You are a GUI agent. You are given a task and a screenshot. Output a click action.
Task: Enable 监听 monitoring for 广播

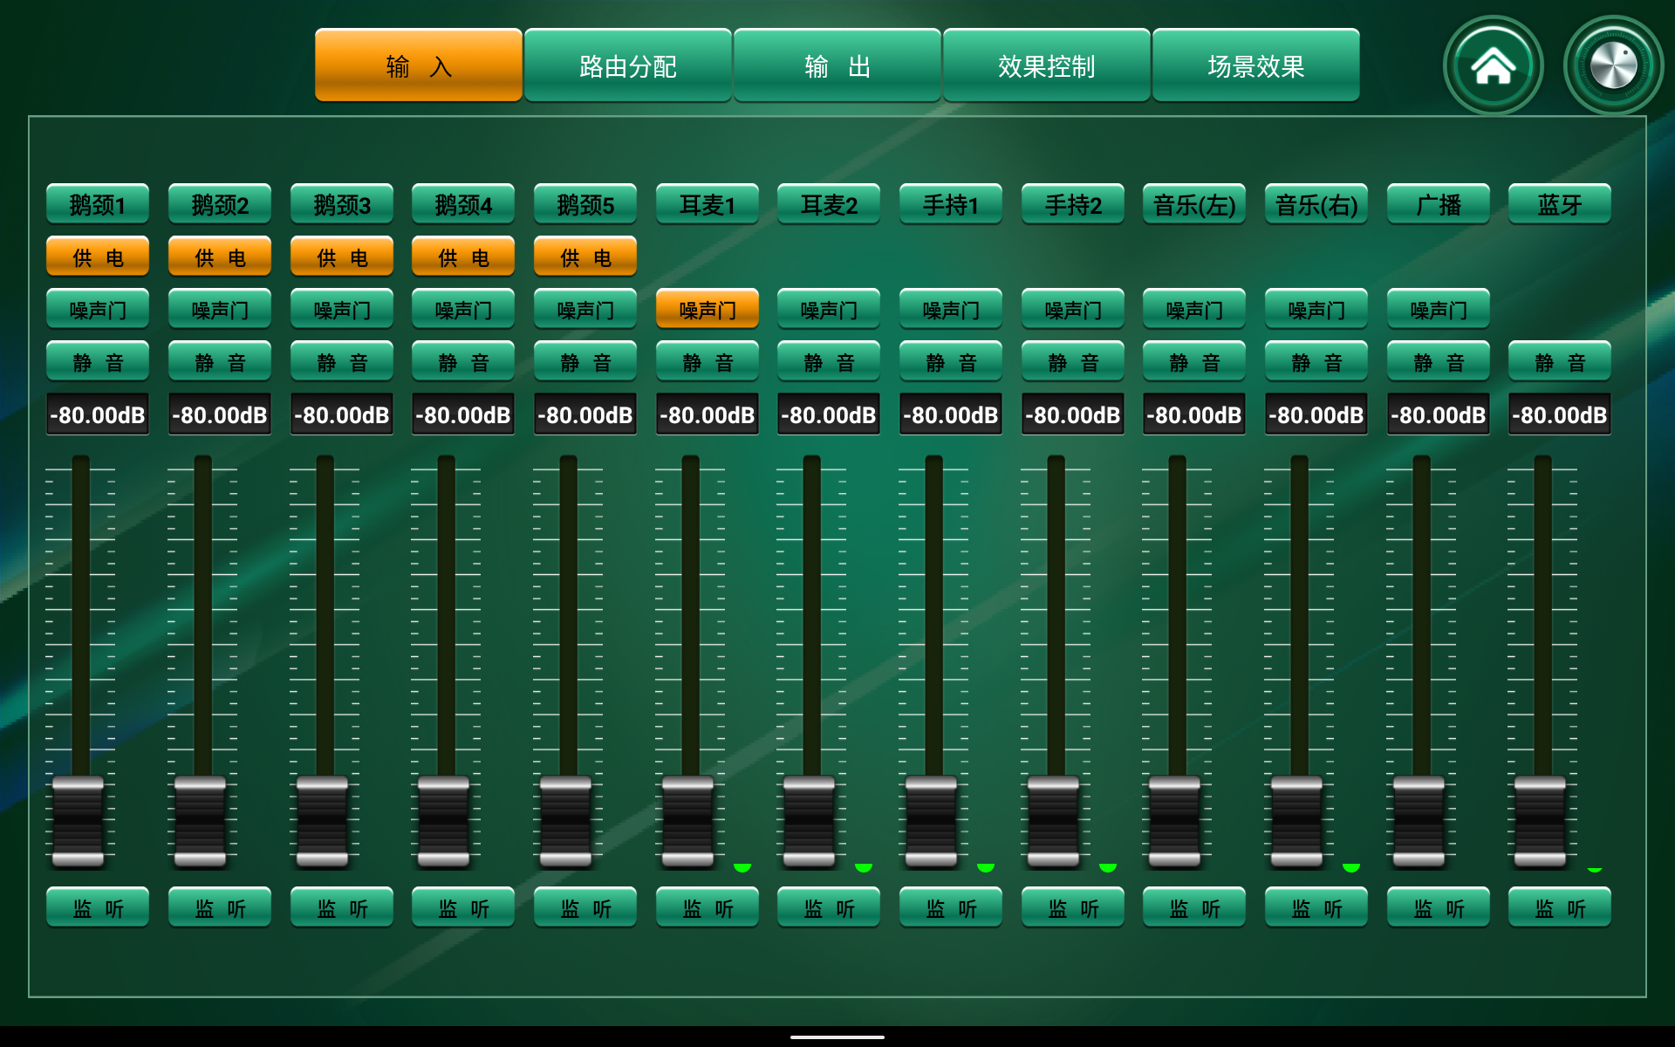pyautogui.click(x=1439, y=908)
